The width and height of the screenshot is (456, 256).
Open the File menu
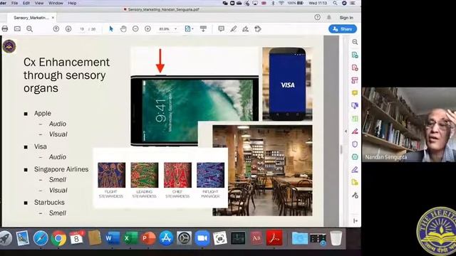tap(14, 3)
